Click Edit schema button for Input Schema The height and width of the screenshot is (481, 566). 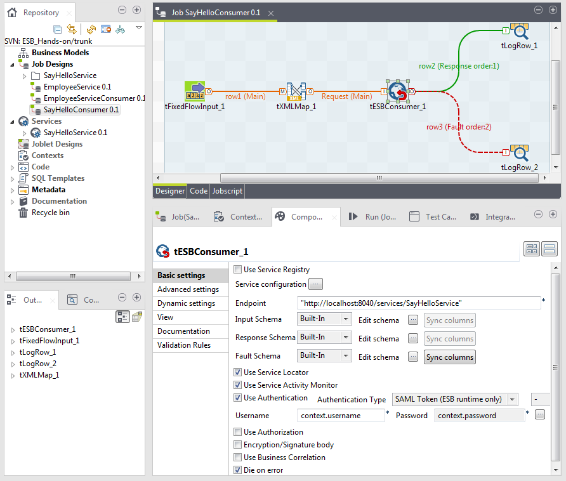413,320
